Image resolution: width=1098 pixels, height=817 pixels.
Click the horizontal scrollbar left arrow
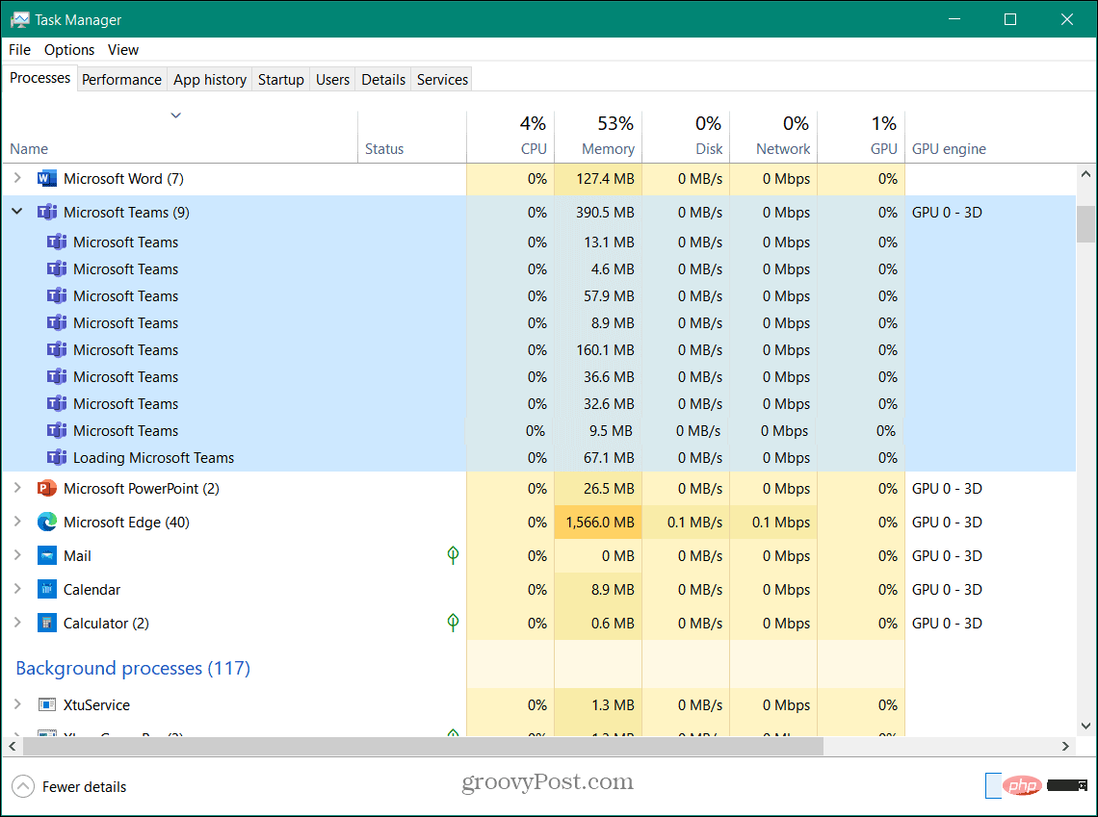click(x=12, y=747)
